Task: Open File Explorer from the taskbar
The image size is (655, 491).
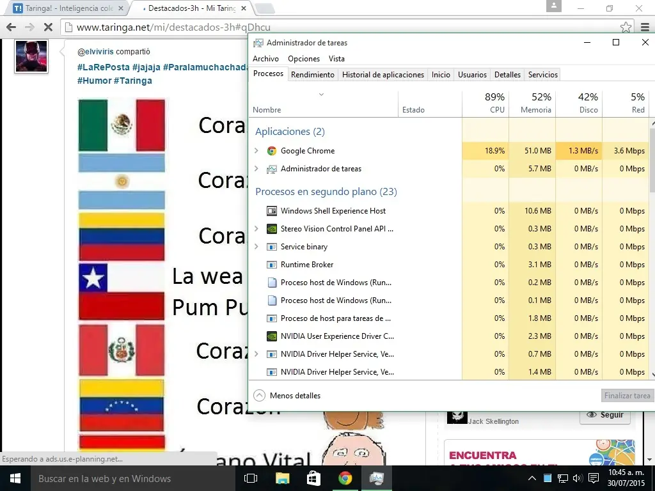Action: point(282,478)
